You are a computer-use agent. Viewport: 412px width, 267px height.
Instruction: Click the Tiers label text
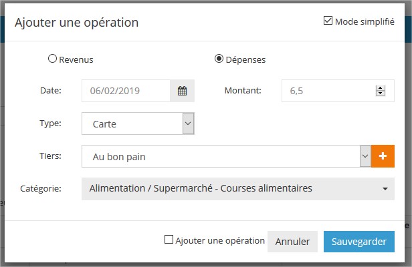point(50,156)
